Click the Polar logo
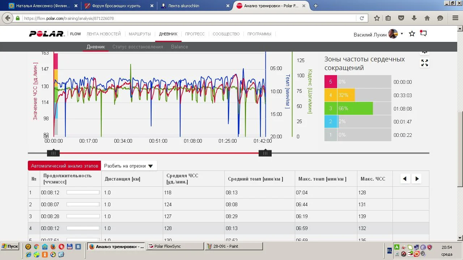Viewport: 463px width, 260px height. tap(47, 34)
